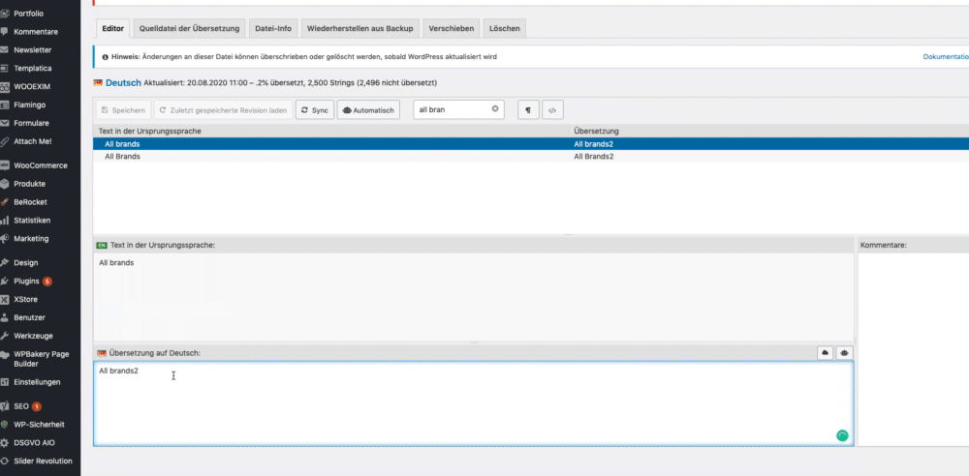Click the Sync button

(315, 110)
